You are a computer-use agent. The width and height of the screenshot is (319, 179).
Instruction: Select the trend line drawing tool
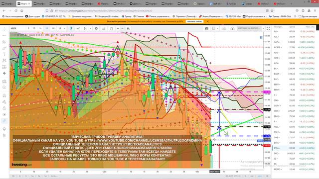tap(4, 35)
